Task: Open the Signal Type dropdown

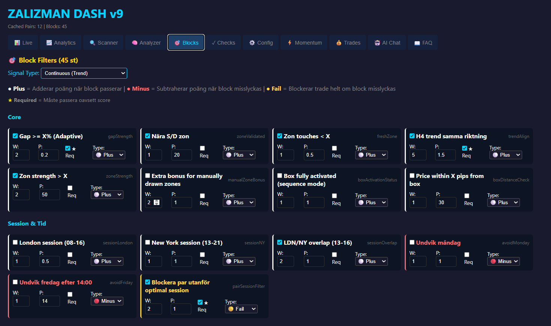Action: [84, 73]
